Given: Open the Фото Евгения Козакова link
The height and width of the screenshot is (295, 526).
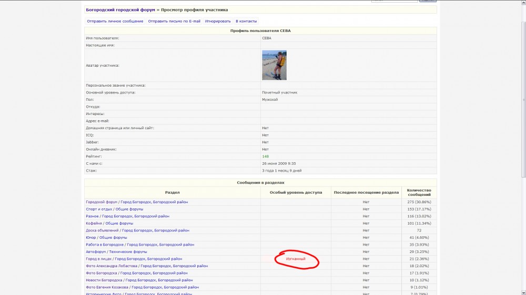Looking at the screenshot, I should (x=107, y=287).
